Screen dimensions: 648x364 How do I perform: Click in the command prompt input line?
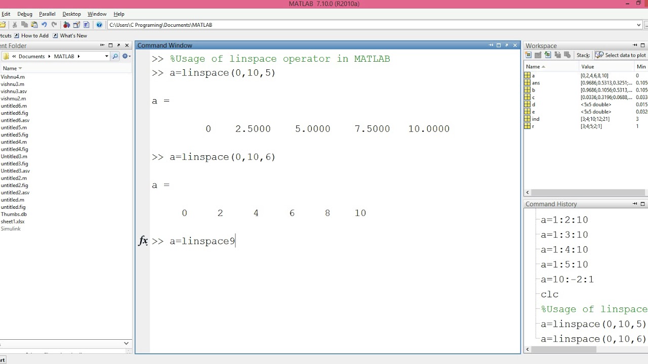(334, 241)
